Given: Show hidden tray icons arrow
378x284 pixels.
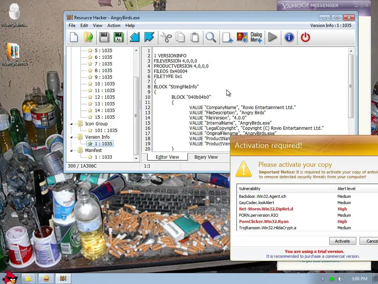Looking at the screenshot, I should tap(323, 279).
